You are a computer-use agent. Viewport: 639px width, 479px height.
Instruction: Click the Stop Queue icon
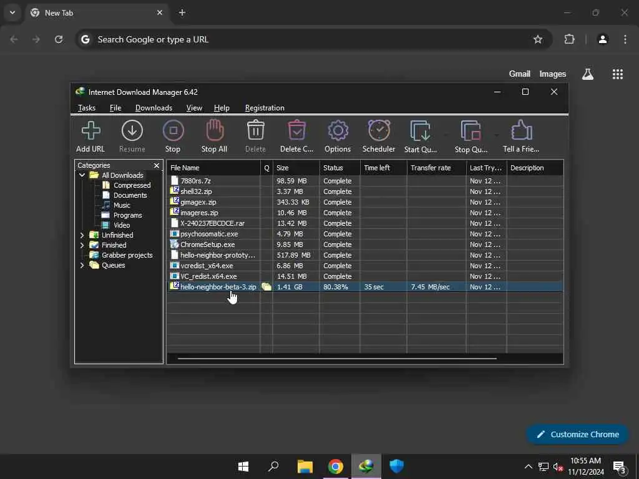click(471, 131)
